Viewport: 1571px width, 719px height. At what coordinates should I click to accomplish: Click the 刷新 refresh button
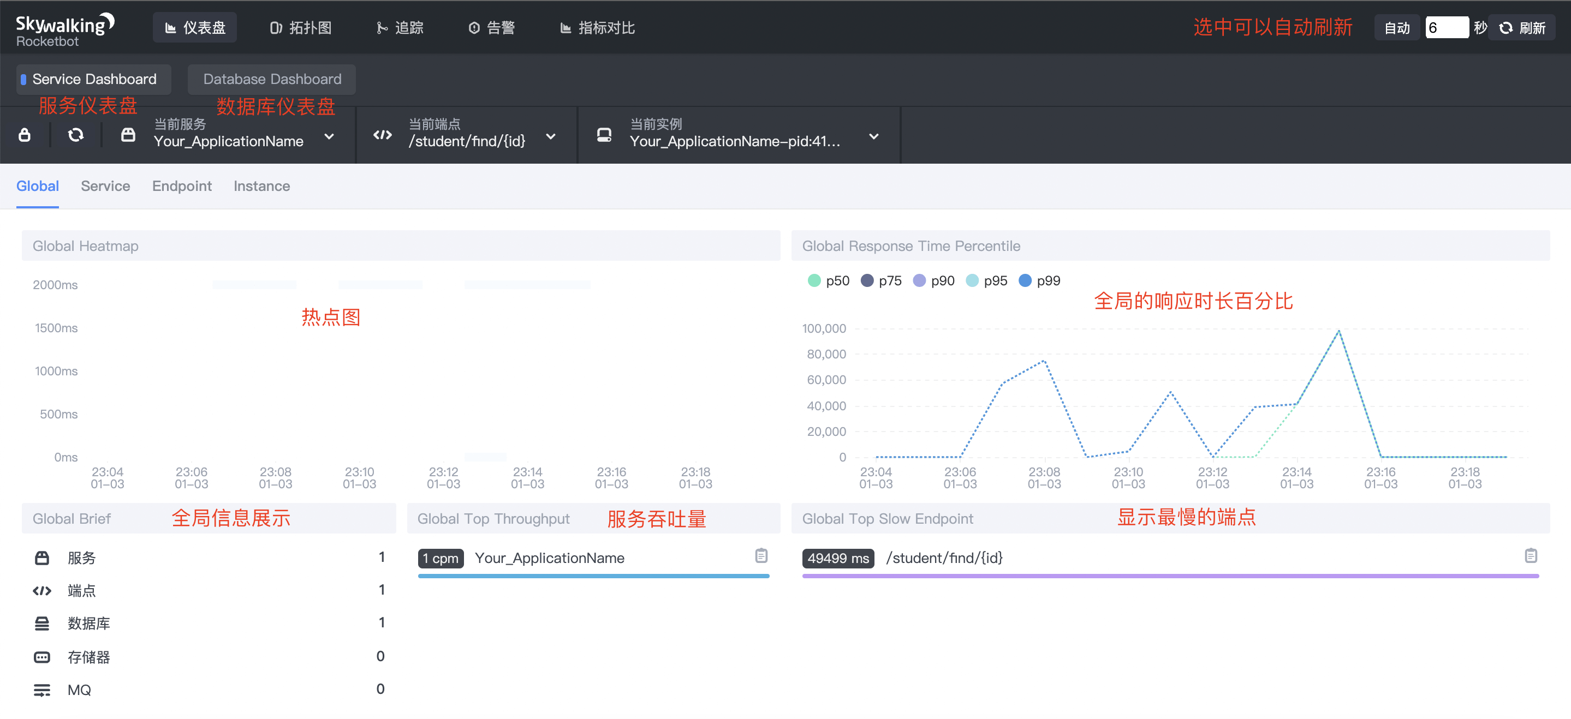(x=1522, y=28)
